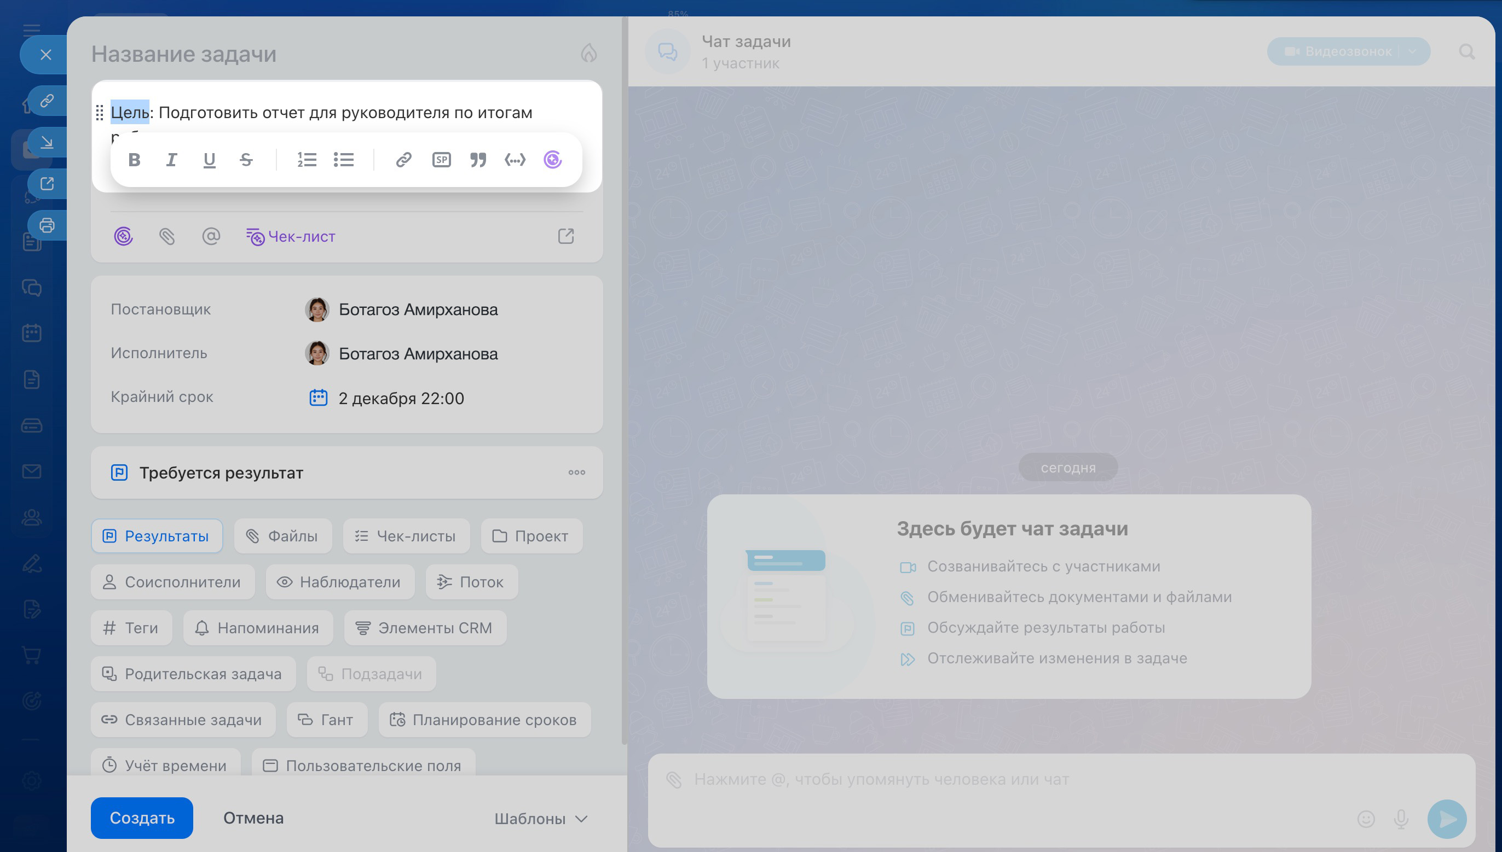The width and height of the screenshot is (1502, 852).
Task: Open the Видеозвонок dropdown arrow
Action: click(x=1412, y=51)
